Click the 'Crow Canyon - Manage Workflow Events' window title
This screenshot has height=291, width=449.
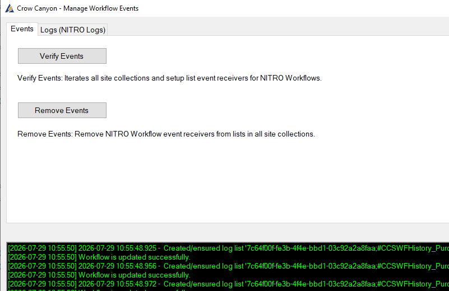pos(77,8)
